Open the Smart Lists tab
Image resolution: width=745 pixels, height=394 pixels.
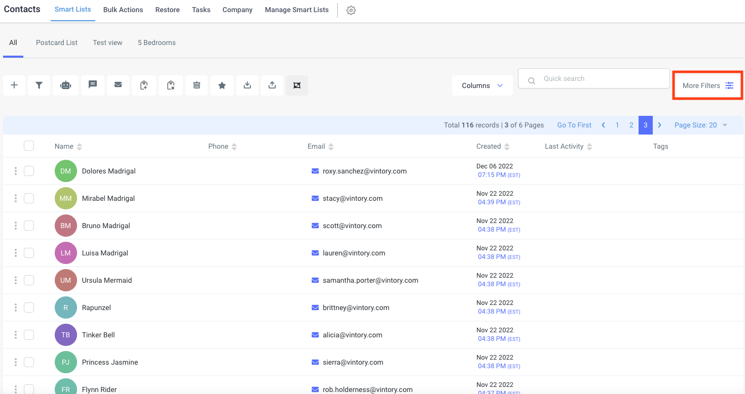coord(73,10)
